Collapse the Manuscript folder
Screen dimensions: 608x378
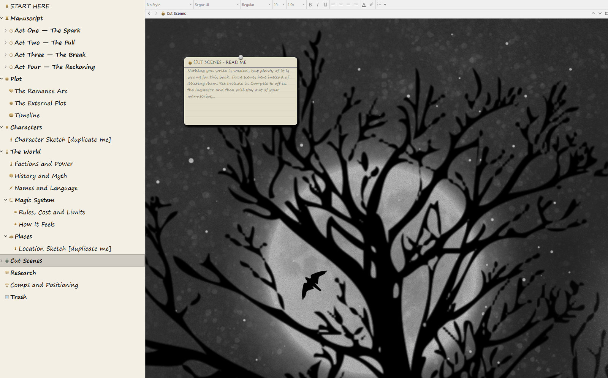(x=2, y=18)
